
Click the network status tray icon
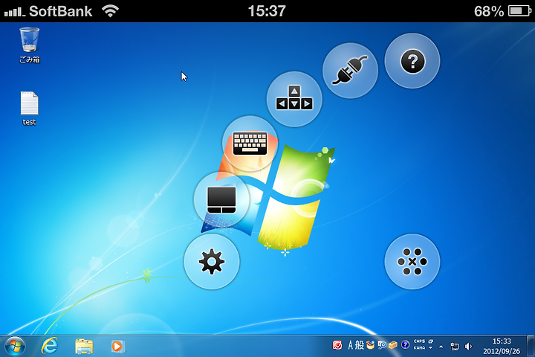454,347
